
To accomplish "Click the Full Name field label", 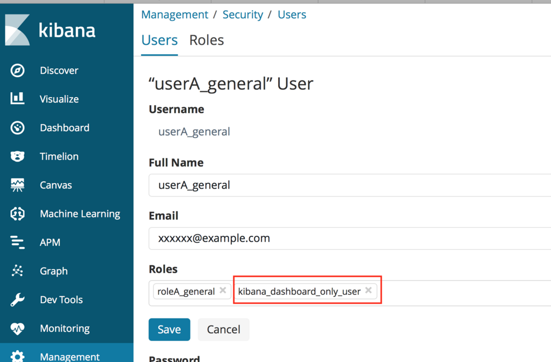I will point(176,163).
